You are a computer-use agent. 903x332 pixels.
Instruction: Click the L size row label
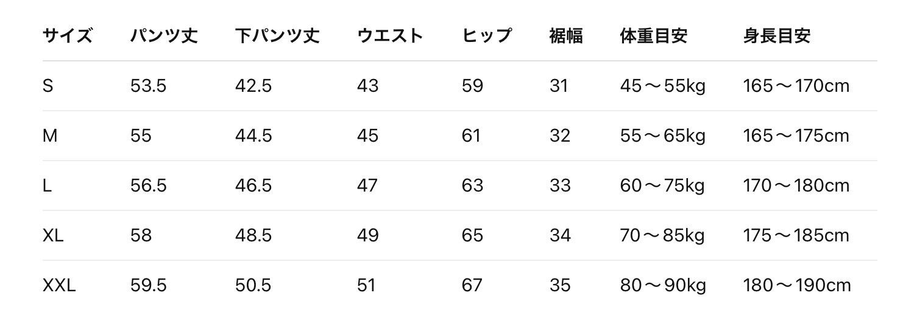coord(47,185)
